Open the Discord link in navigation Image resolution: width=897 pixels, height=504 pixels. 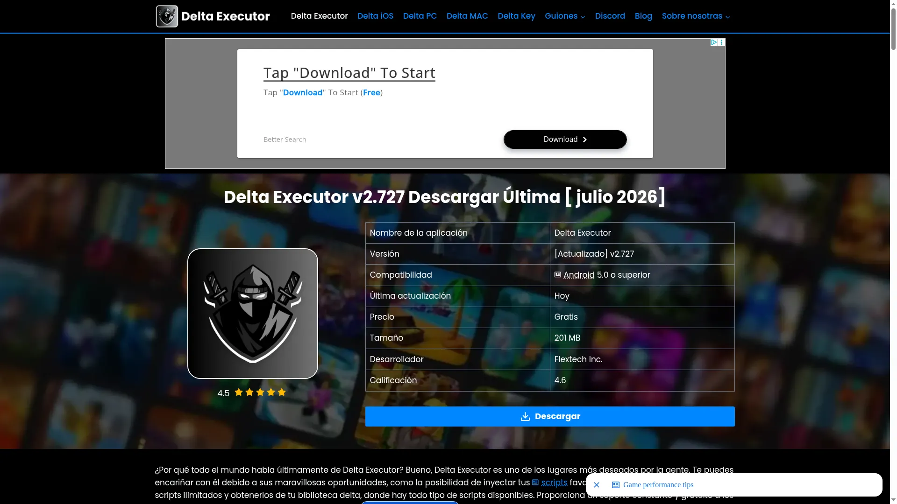(610, 16)
